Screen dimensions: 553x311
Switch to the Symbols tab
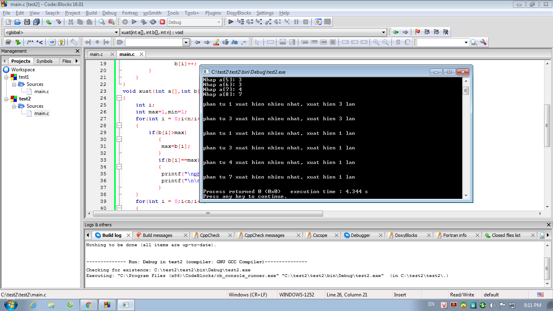pyautogui.click(x=44, y=61)
